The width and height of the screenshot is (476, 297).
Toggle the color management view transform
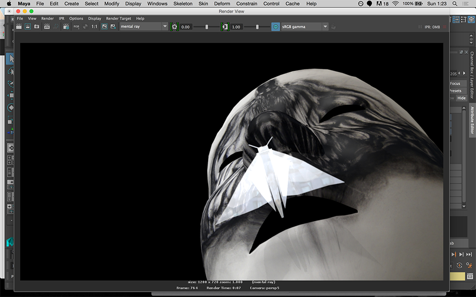click(x=275, y=27)
